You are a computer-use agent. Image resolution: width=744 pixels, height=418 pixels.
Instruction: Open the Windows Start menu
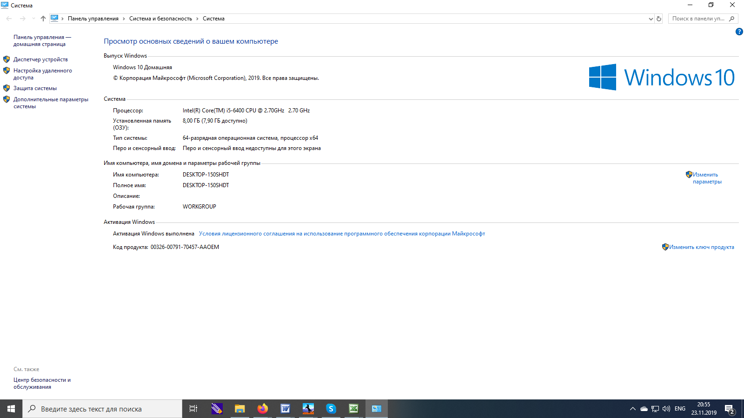(11, 409)
